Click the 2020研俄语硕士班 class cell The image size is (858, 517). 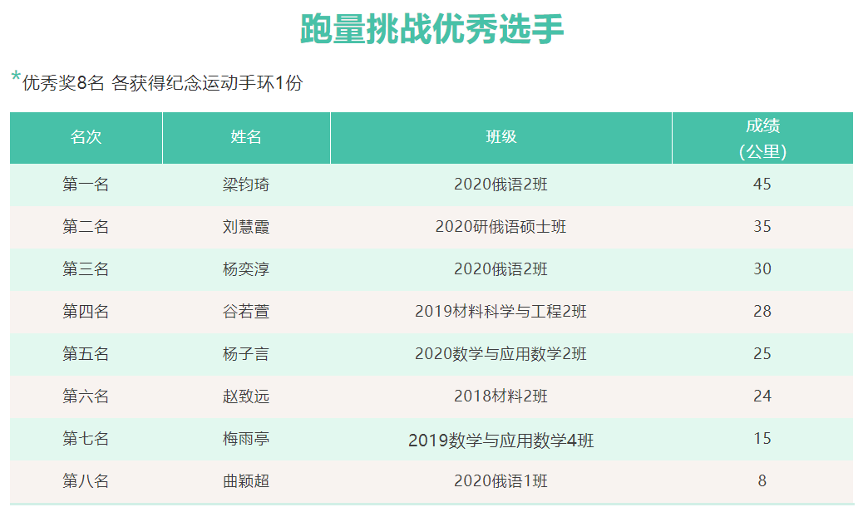click(x=500, y=227)
